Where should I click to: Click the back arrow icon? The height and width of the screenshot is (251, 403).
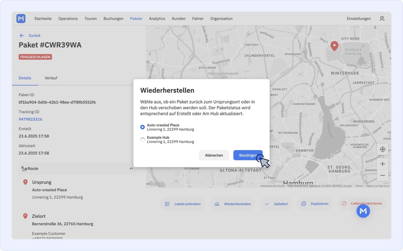click(22, 36)
